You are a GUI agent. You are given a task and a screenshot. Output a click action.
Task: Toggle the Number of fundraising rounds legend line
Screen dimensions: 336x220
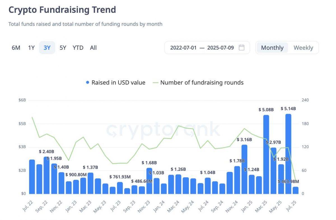coord(155,83)
